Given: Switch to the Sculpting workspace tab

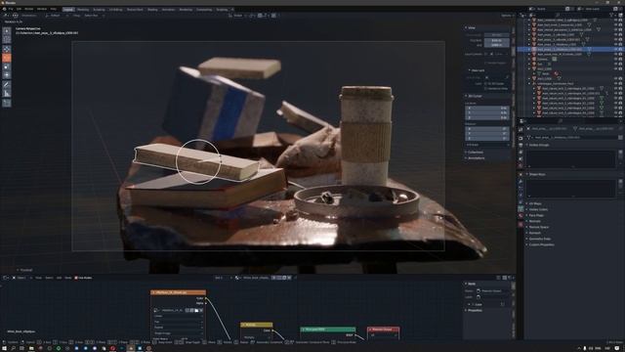Looking at the screenshot, I should point(99,9).
